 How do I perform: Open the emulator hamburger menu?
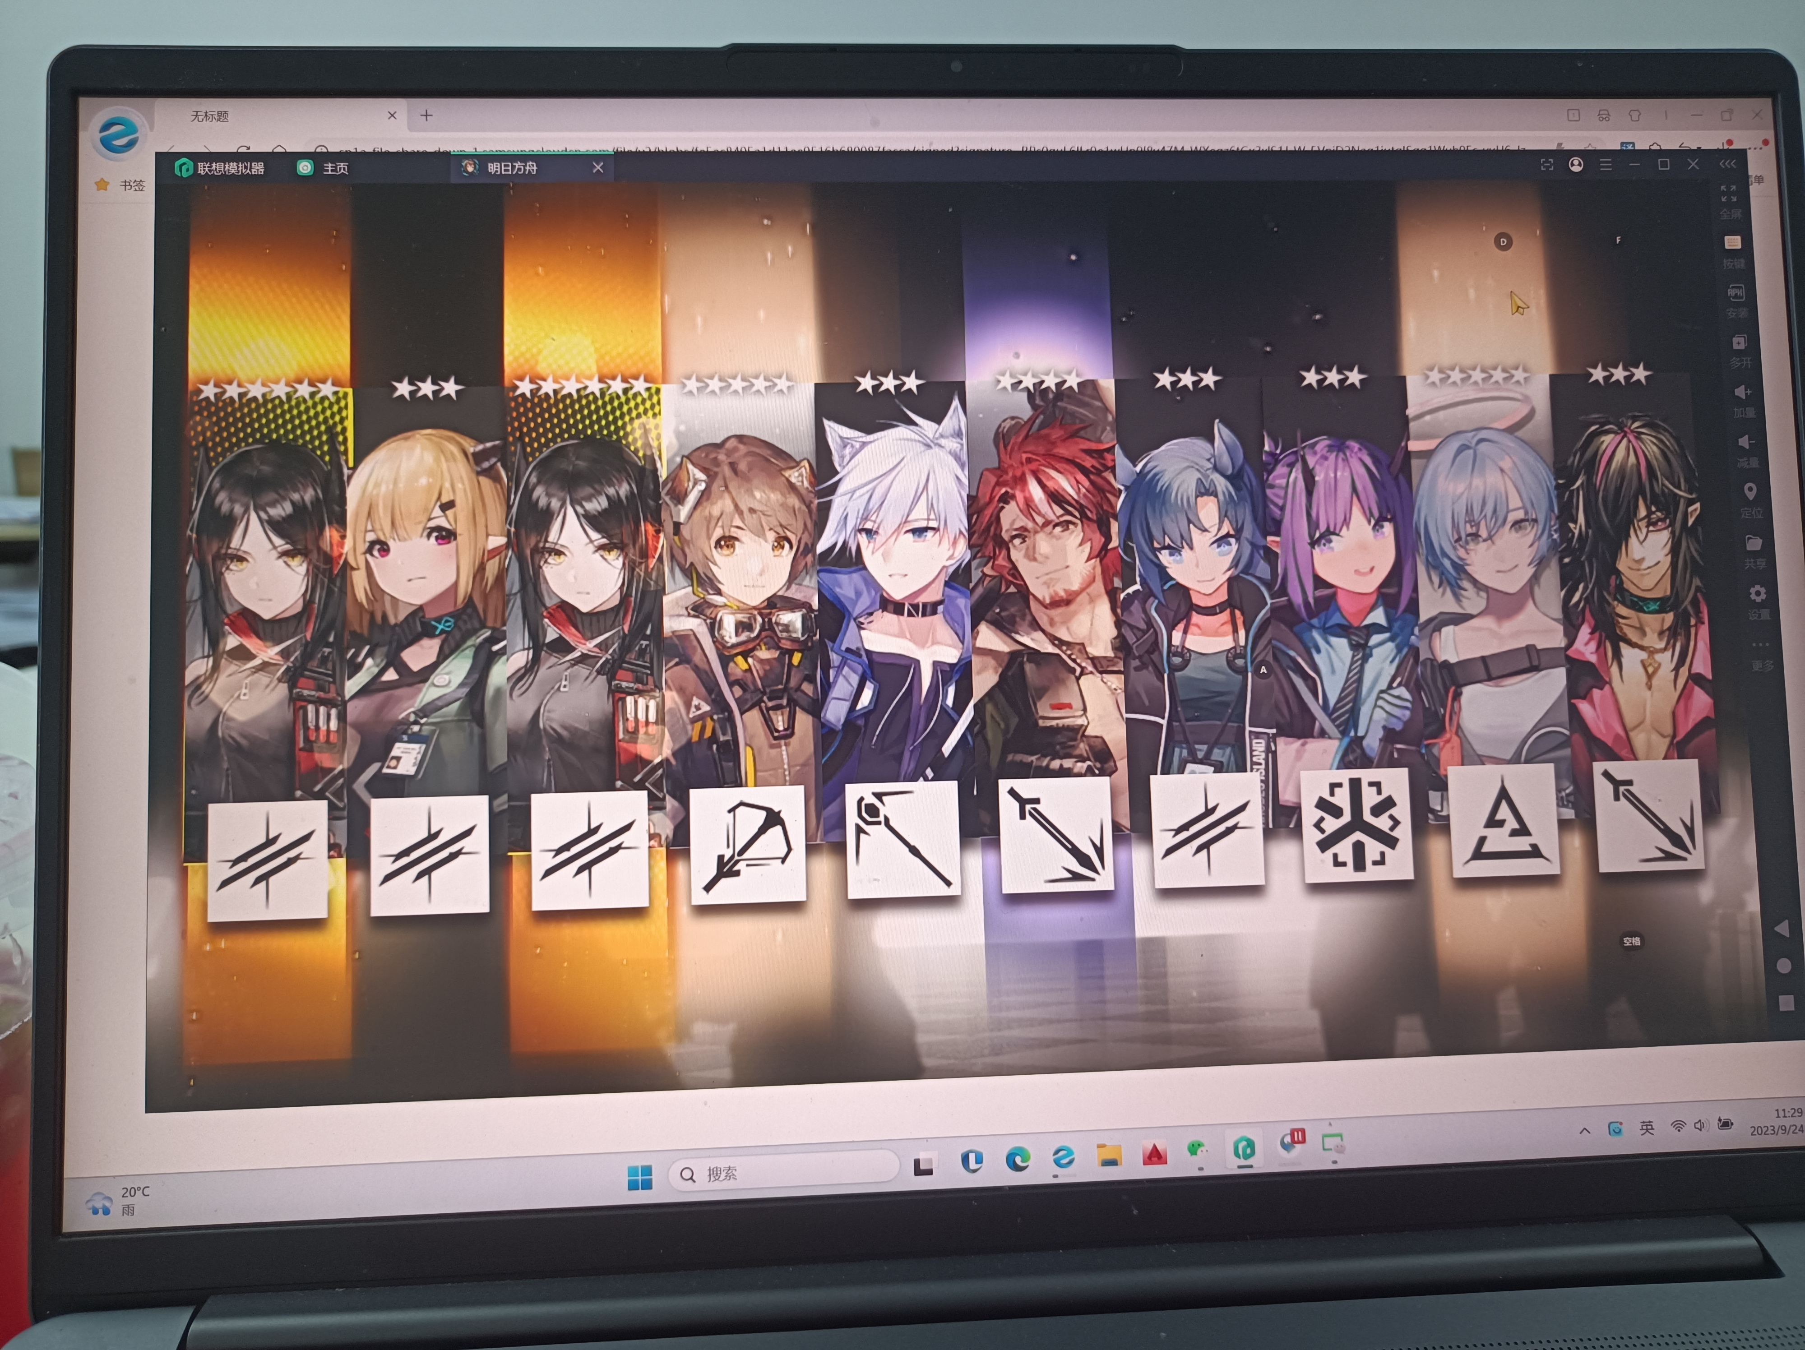coord(1605,165)
